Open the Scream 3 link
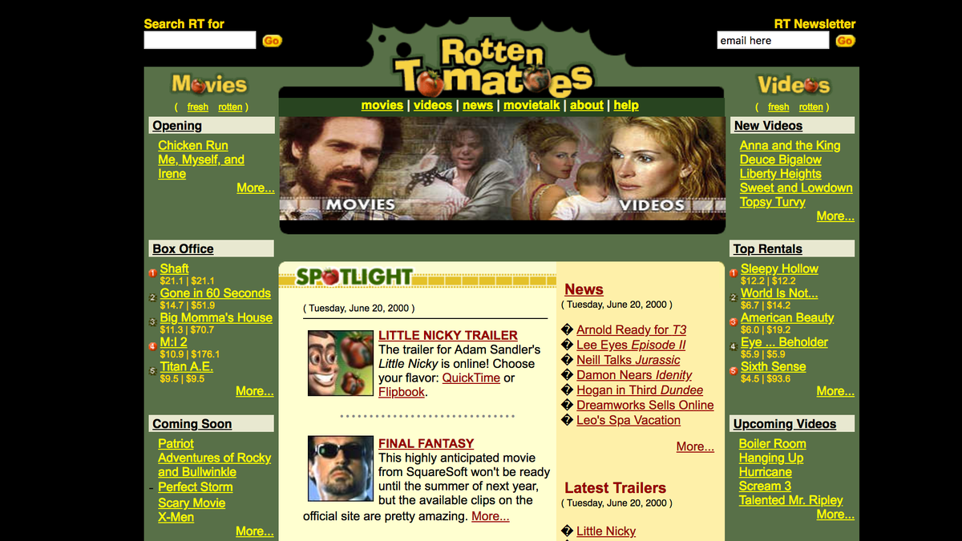962x541 pixels. (765, 486)
